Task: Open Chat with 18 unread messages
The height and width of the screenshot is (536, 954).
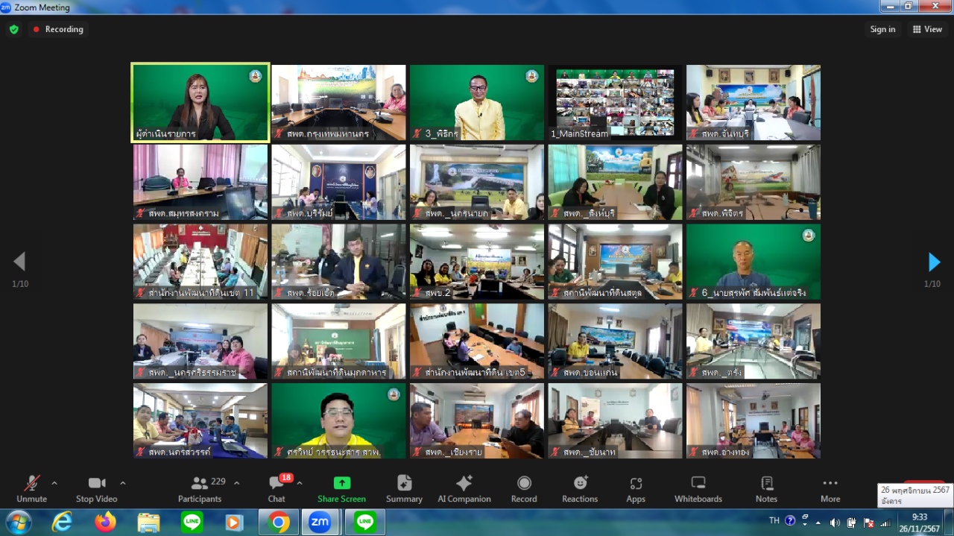Action: point(277,488)
